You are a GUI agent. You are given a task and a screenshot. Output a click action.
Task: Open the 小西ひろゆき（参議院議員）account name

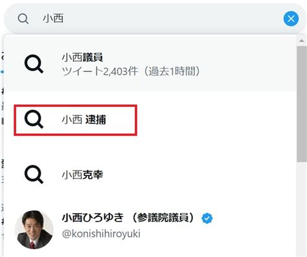pos(129,217)
